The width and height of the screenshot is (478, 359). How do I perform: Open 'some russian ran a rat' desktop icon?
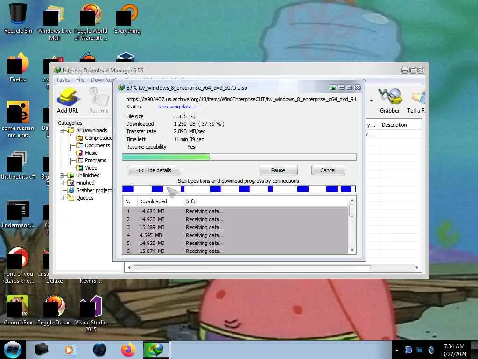(18, 119)
